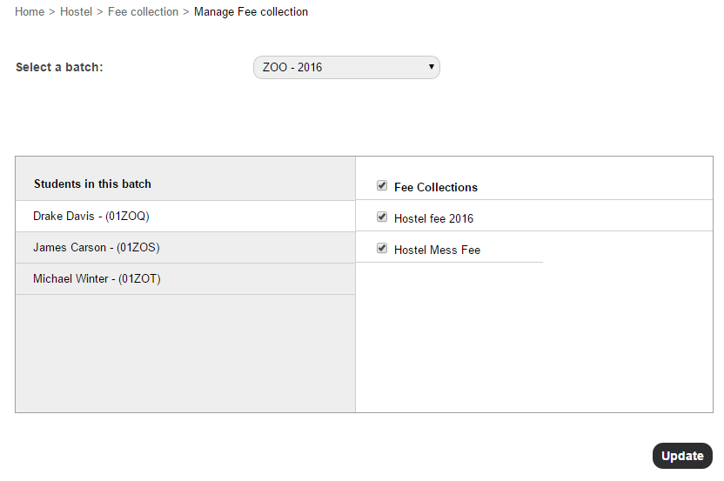This screenshot has height=481, width=724.
Task: Click the Hostel fee 2016 label
Action: 433,219
